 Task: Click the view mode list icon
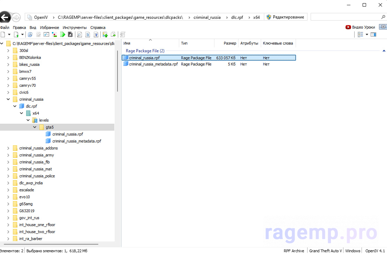[x=361, y=34]
